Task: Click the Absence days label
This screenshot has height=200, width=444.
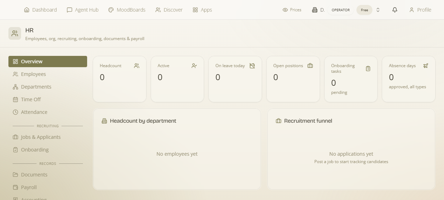Action: coord(402,66)
